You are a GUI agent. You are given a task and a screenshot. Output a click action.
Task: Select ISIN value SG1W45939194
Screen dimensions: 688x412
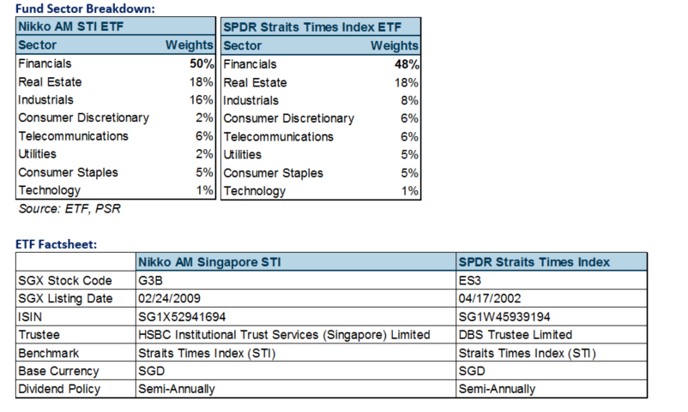[x=504, y=317]
